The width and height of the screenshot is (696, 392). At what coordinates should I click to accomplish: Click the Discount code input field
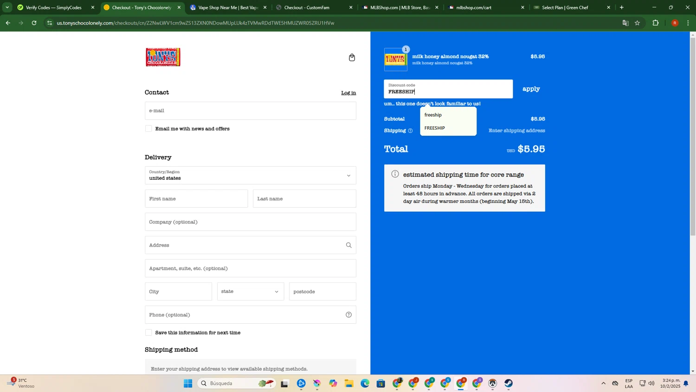pyautogui.click(x=448, y=89)
